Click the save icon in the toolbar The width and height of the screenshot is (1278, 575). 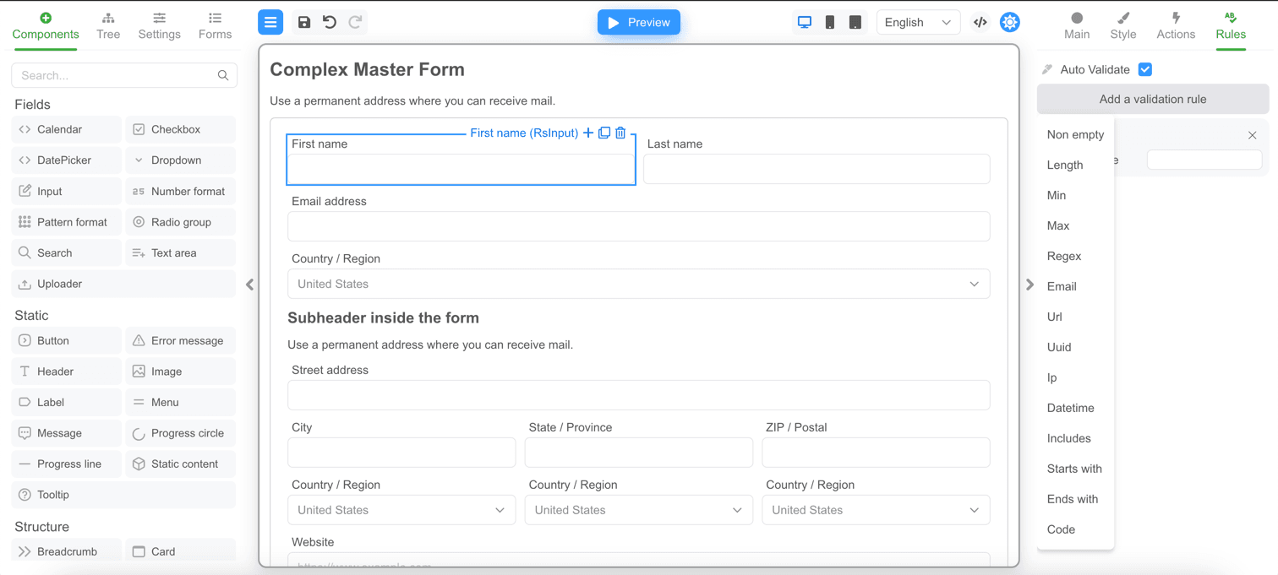(304, 23)
